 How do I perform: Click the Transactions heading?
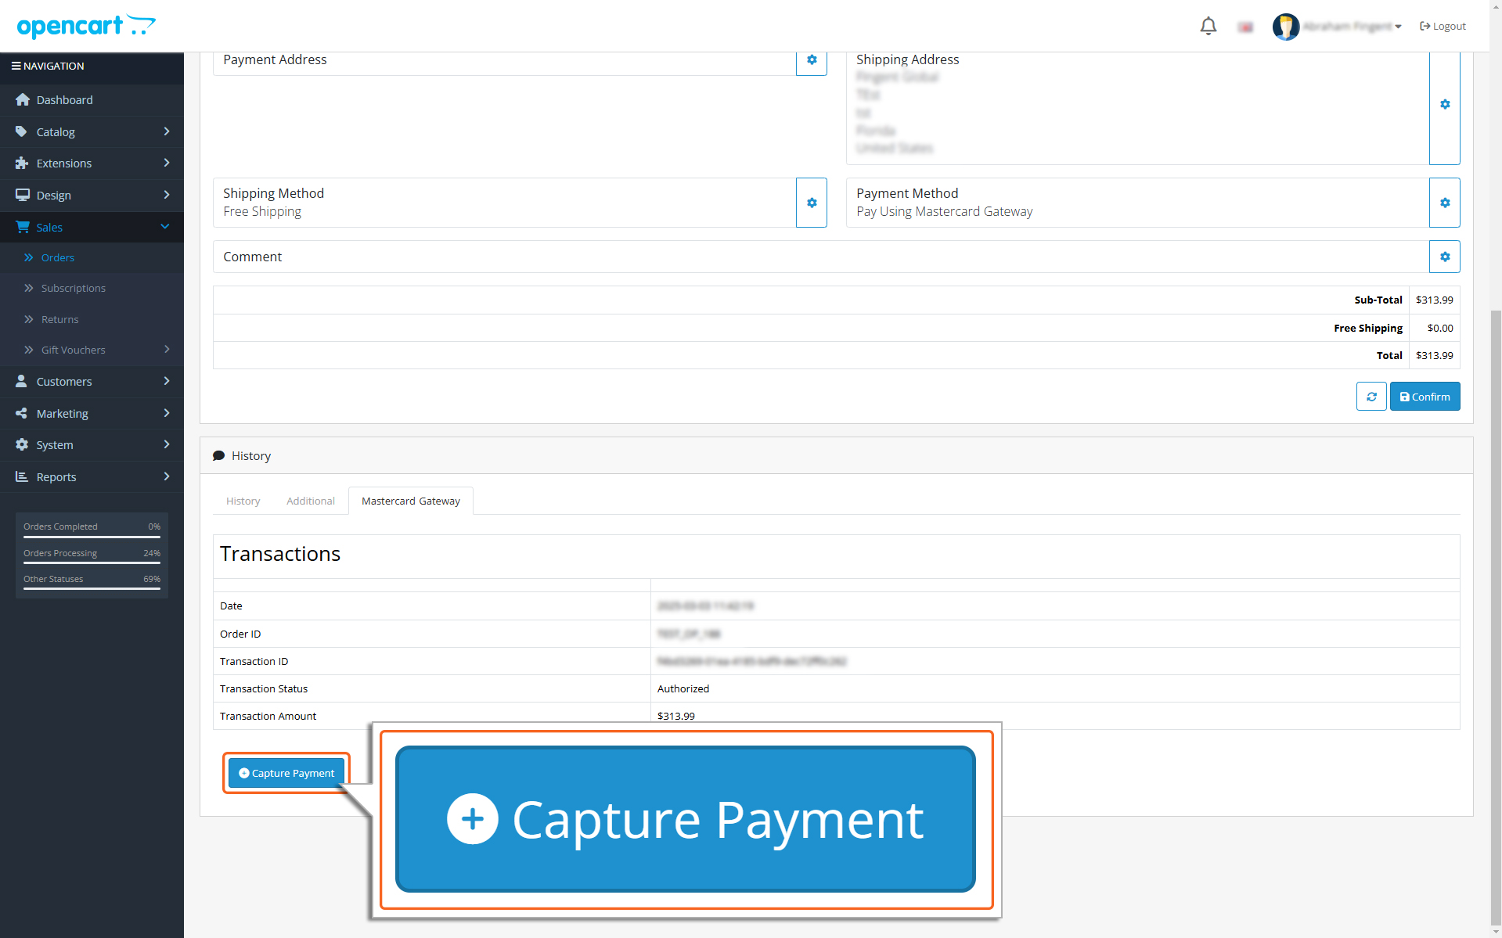pyautogui.click(x=280, y=554)
